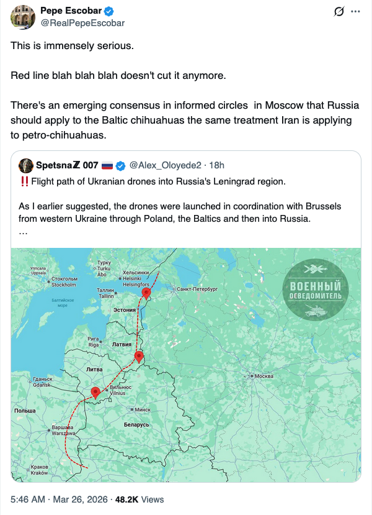The image size is (372, 515).
Task: Click the double exclamation emoji in the quoted tweet
Action: pyautogui.click(x=24, y=181)
